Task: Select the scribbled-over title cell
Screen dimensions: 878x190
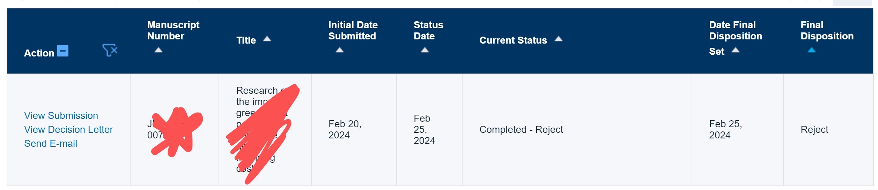Action: [265, 130]
